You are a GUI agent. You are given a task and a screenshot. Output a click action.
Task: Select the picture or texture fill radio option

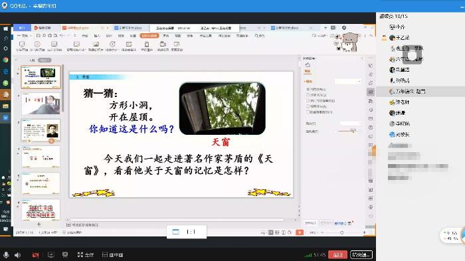[308, 100]
